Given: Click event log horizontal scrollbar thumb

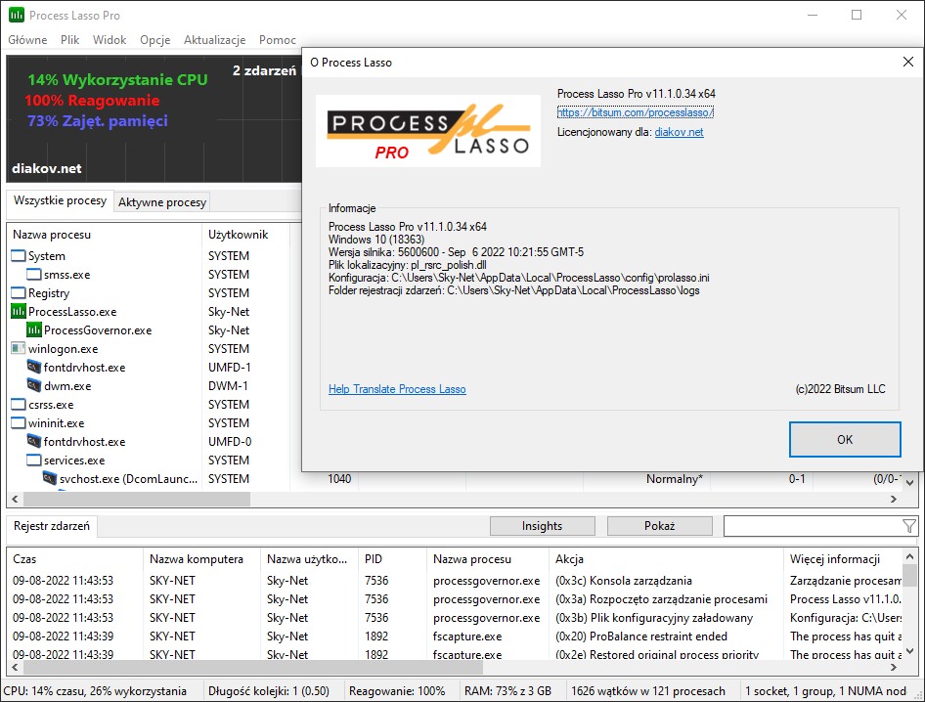Looking at the screenshot, I should (253, 668).
